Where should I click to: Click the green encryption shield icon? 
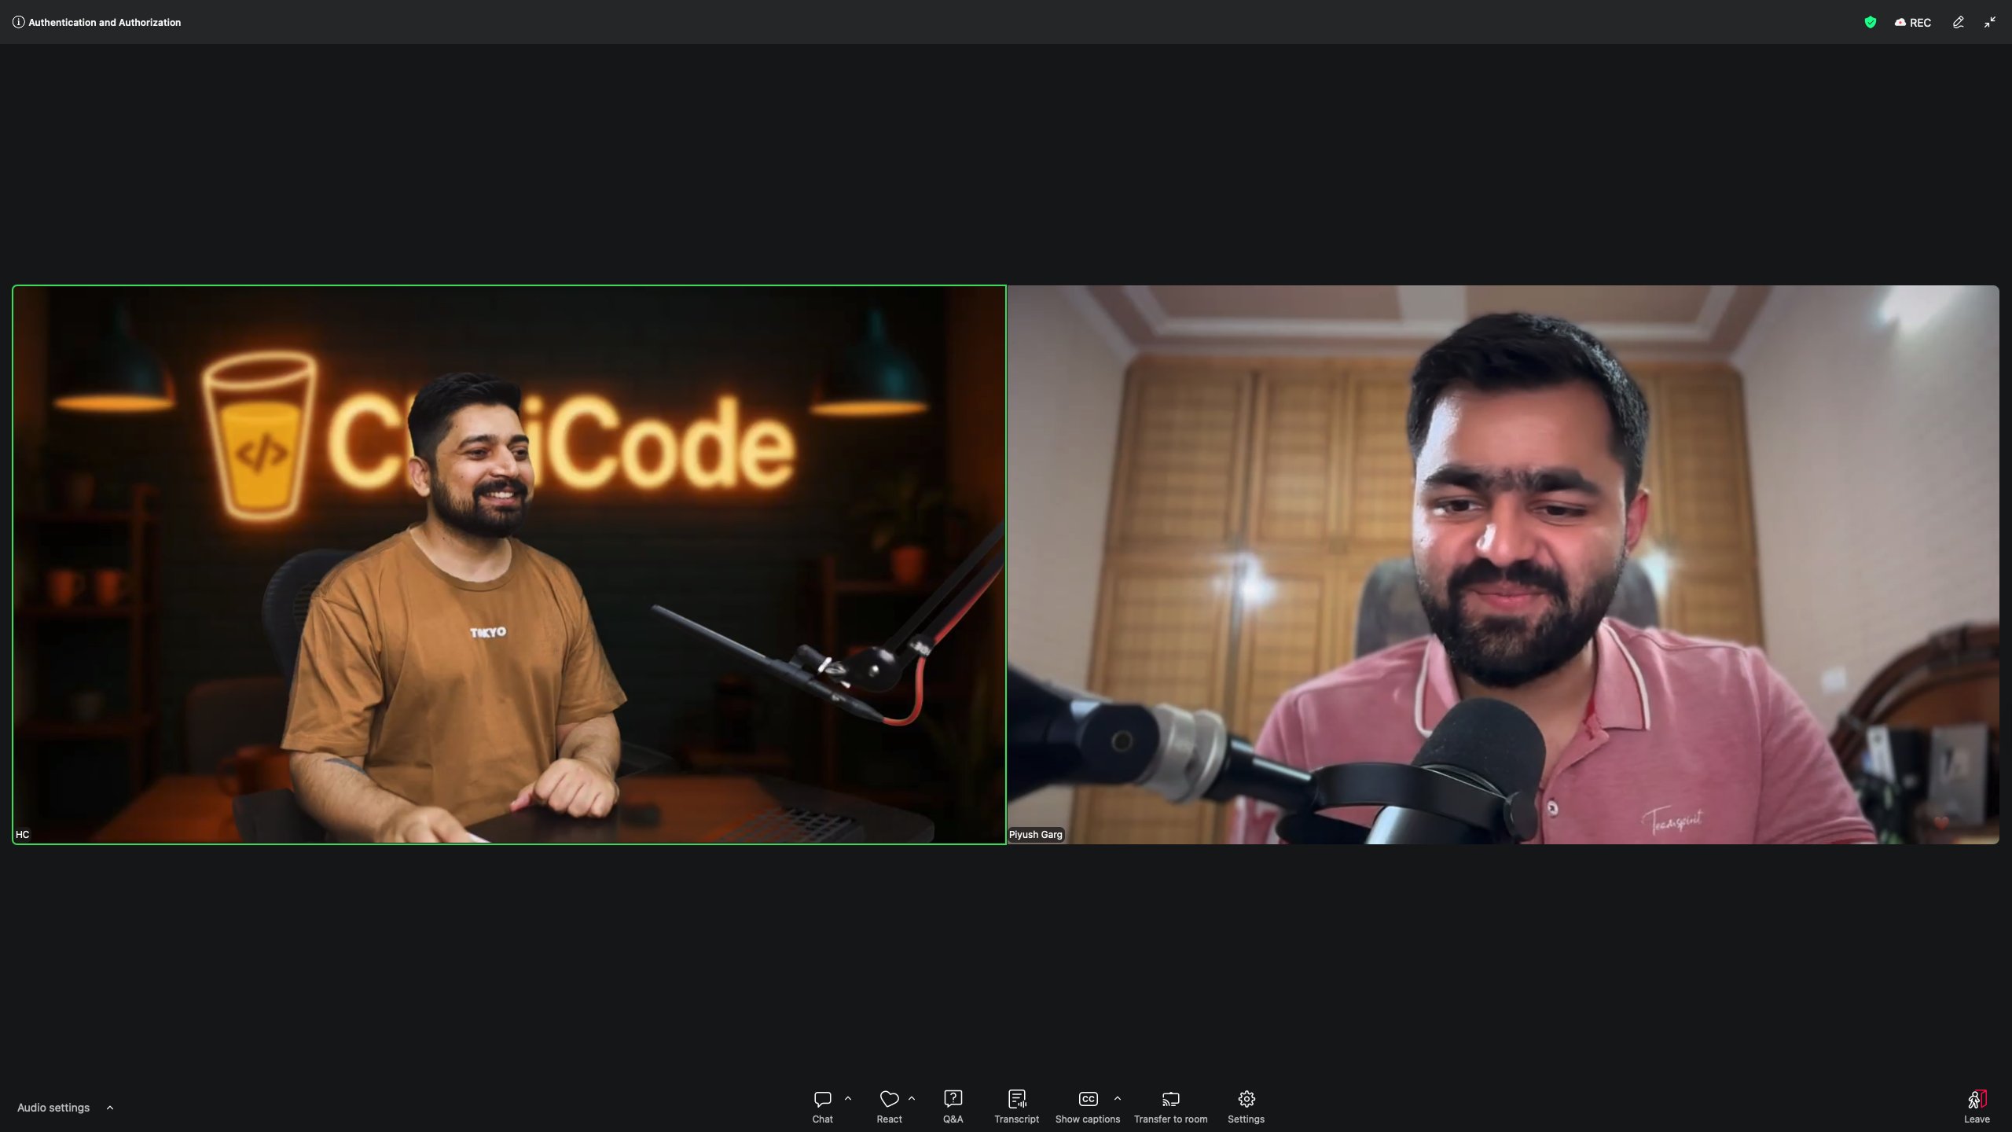pyautogui.click(x=1870, y=22)
